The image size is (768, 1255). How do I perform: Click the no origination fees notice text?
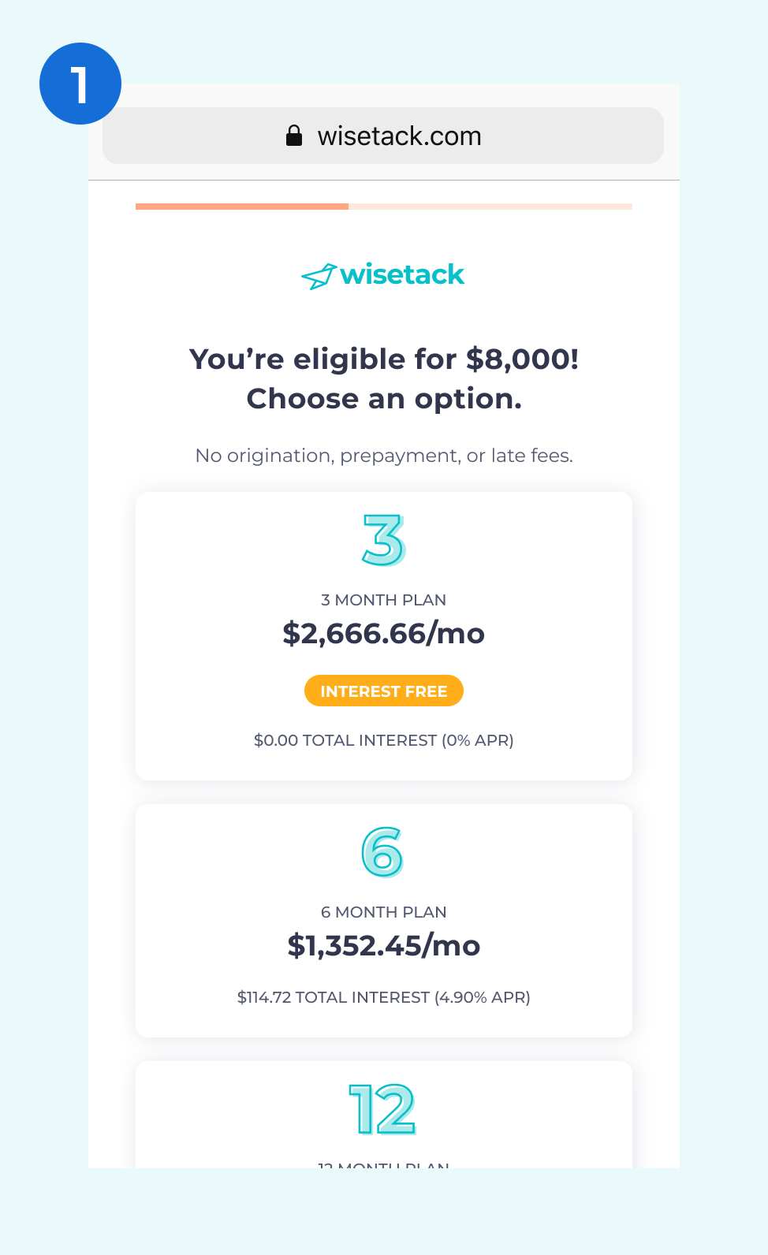(x=384, y=456)
